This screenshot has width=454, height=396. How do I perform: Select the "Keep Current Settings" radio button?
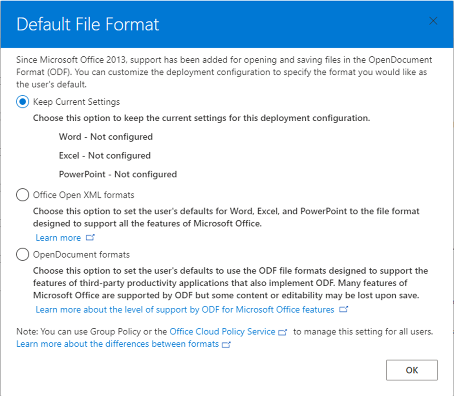pyautogui.click(x=22, y=102)
